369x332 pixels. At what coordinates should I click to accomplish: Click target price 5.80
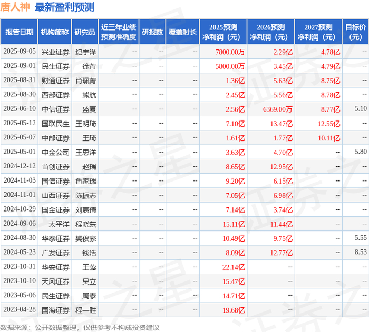361,152
